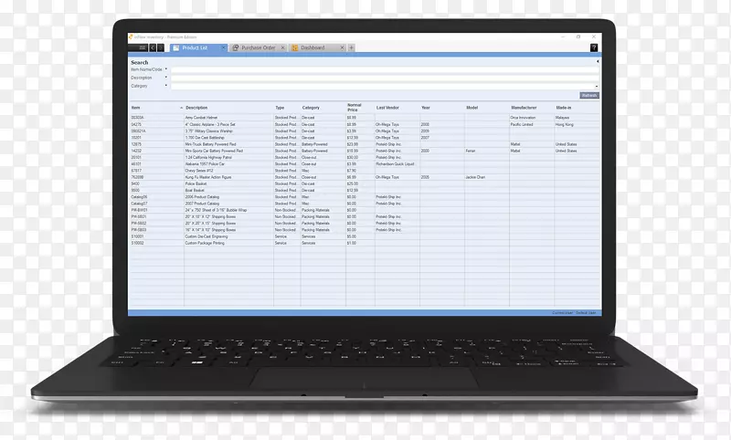
Task: Open the Item Name/Code filter dropdown
Action: (166, 69)
